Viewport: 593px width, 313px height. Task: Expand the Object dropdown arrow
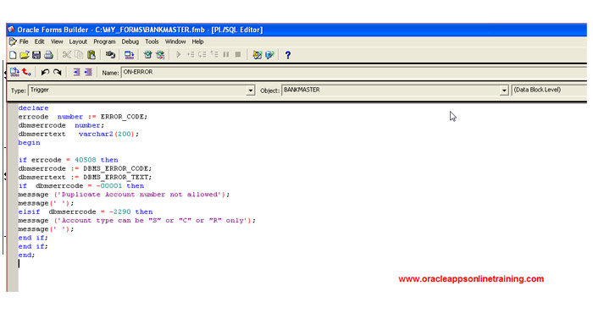point(504,91)
